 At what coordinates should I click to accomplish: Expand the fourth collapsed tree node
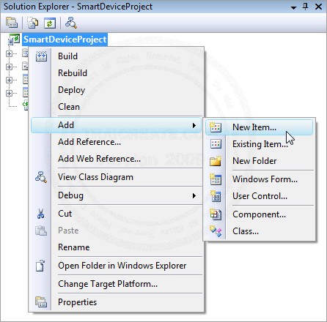pos(9,93)
